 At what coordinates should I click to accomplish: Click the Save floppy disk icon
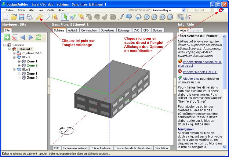point(21,17)
